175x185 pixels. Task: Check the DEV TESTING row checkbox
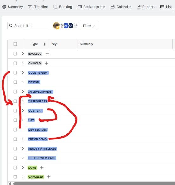pos(15,130)
